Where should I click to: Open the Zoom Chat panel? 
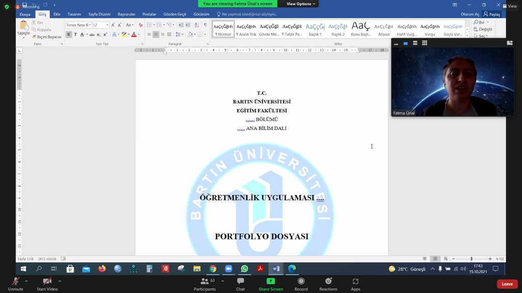(241, 284)
